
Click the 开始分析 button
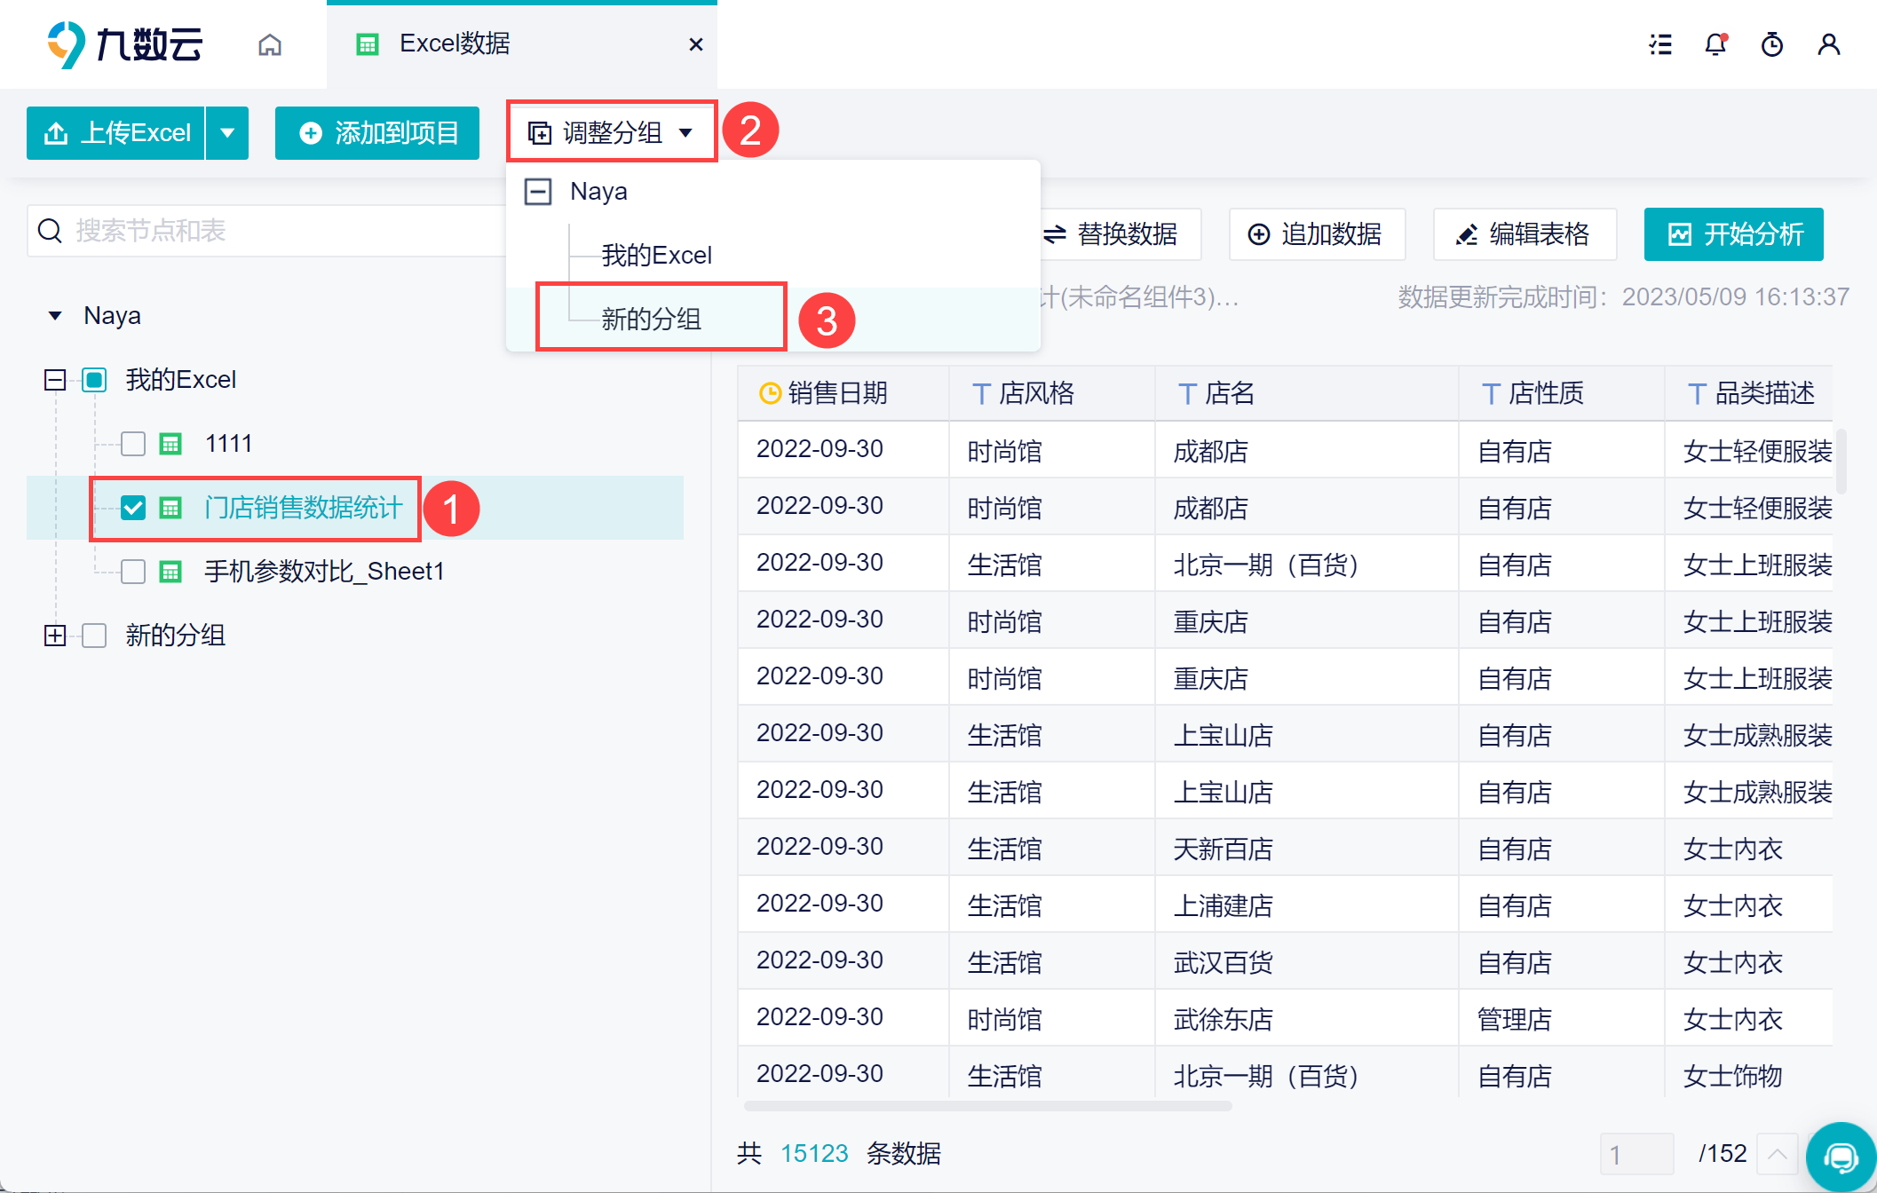[1733, 234]
